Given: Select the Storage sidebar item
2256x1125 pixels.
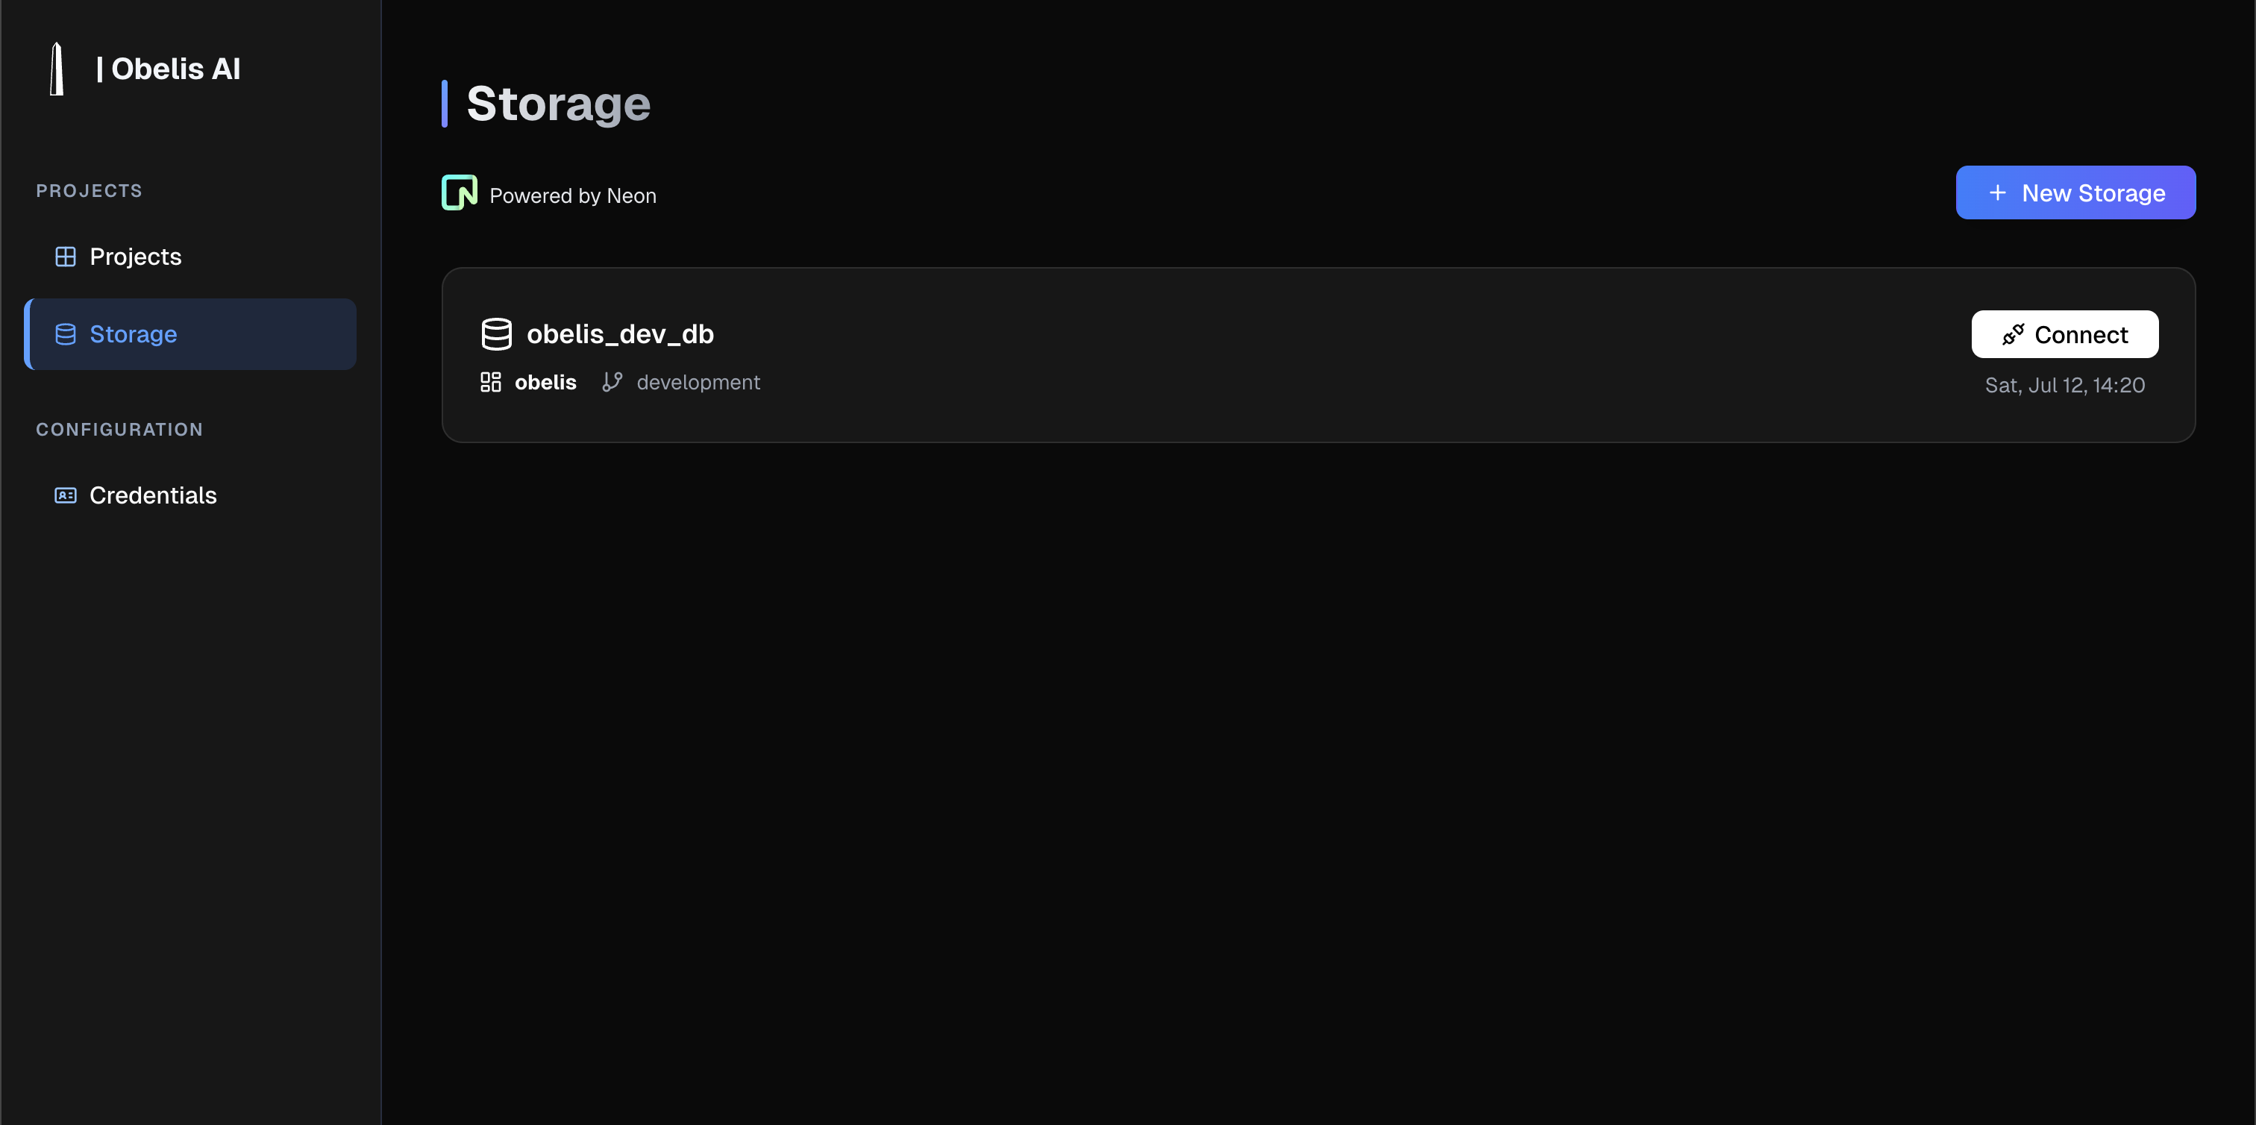Looking at the screenshot, I should [x=190, y=334].
